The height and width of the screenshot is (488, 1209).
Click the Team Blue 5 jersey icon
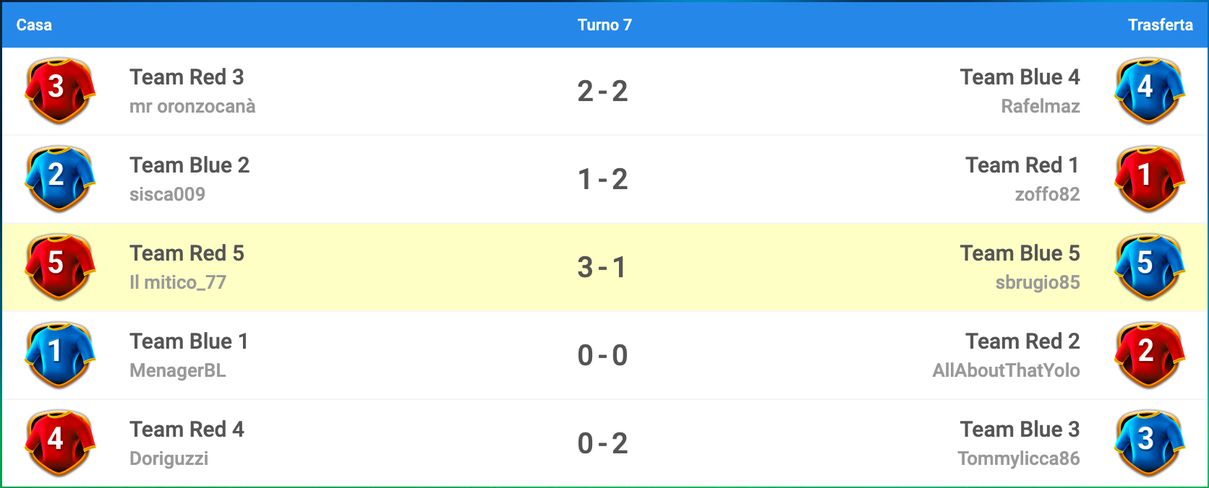[1150, 267]
